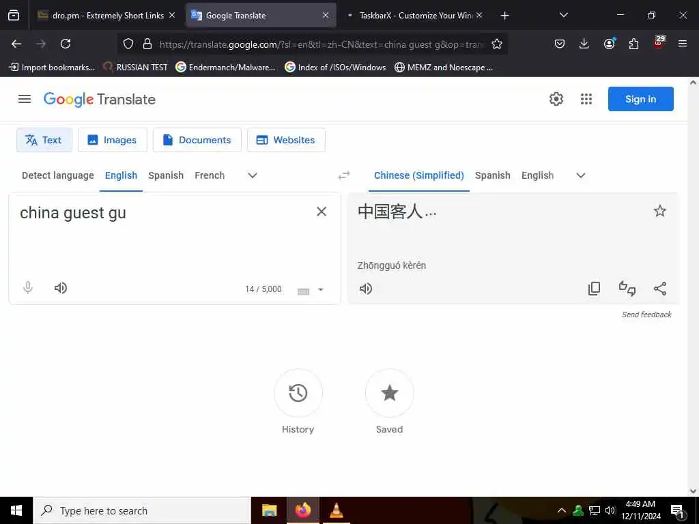Open RUSSIAN TEST bookmark

[135, 68]
